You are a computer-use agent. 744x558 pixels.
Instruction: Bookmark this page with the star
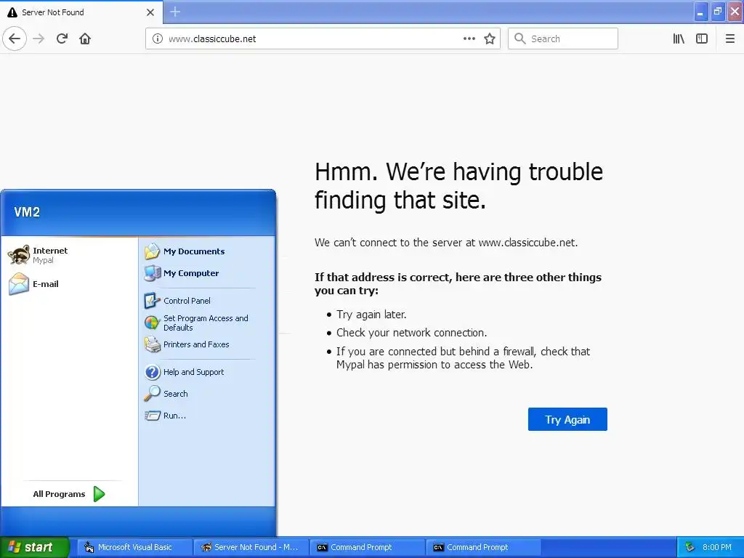(490, 39)
